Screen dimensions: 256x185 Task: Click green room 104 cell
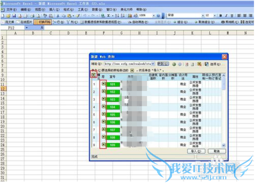[x=113, y=107]
